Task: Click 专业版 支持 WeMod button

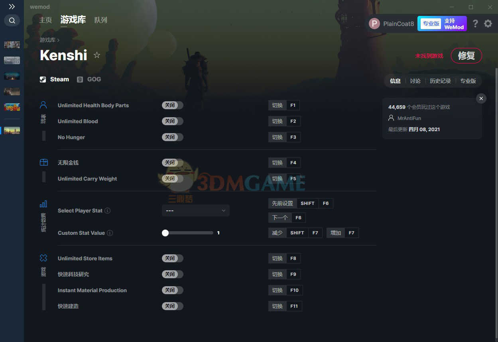Action: tap(442, 24)
